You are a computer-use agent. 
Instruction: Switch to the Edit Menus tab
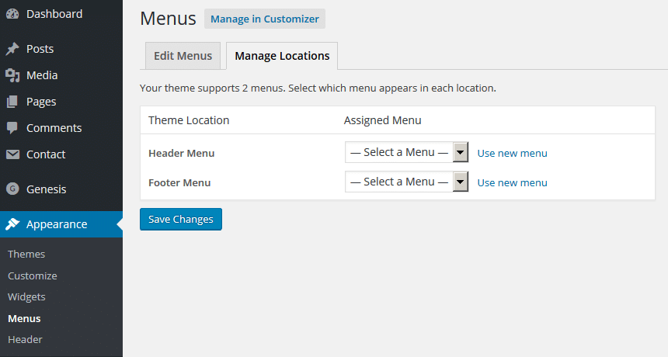(183, 56)
